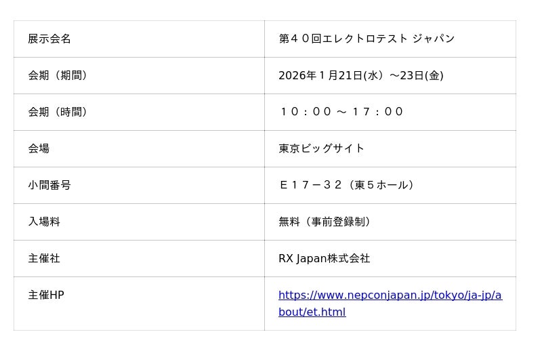Select the E17-32 booth number text

coord(310,186)
